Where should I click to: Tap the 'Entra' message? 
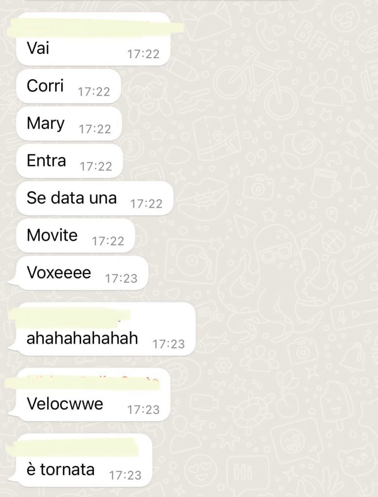point(69,161)
